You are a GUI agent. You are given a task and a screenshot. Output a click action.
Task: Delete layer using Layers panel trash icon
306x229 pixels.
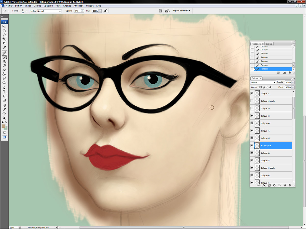(x=290, y=185)
